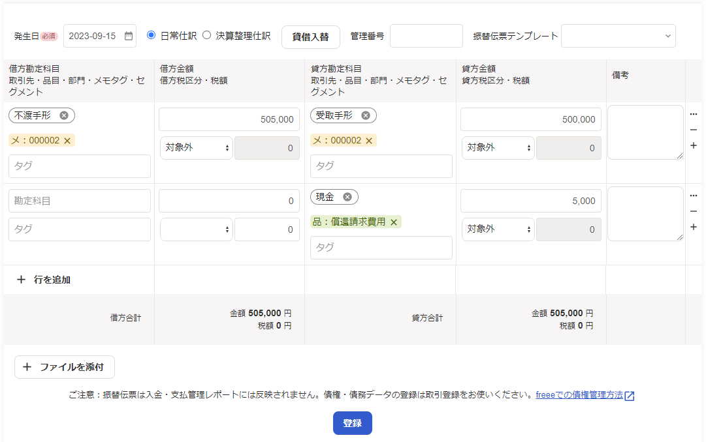
Task: Click first row 備考 textarea
Action: (x=646, y=132)
